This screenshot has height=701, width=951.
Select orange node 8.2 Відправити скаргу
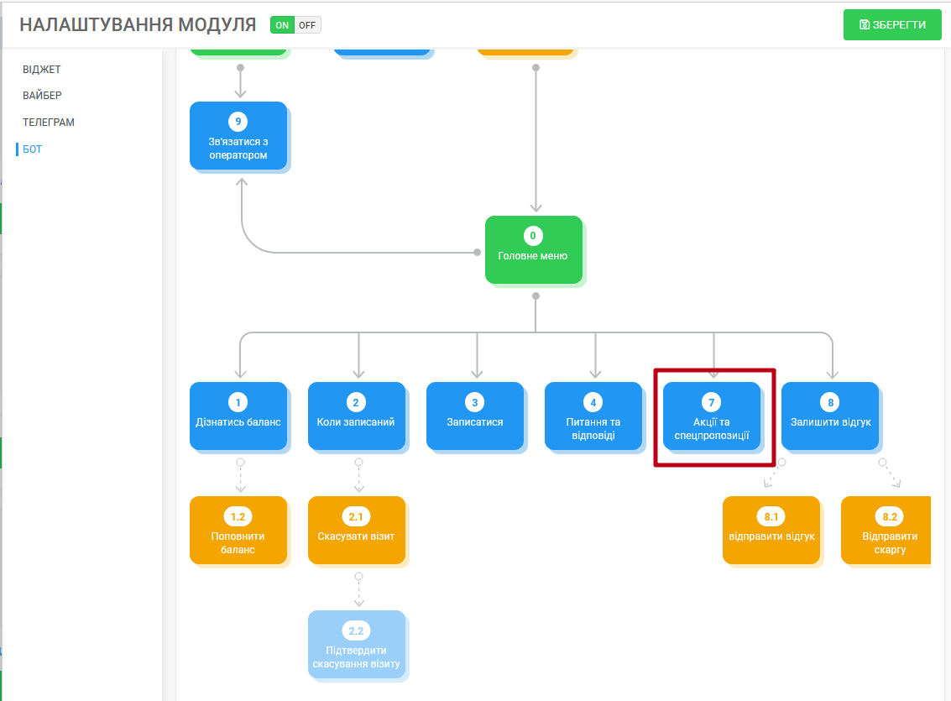(886, 530)
